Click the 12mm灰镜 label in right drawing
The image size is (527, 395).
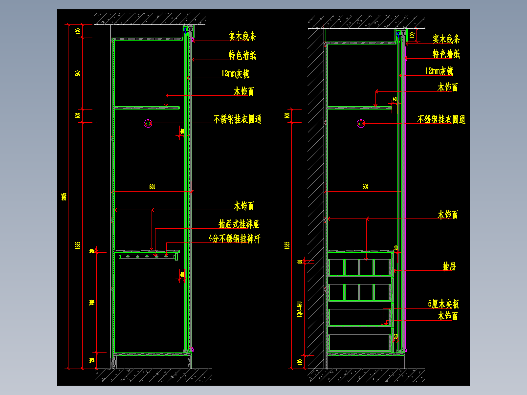click(x=439, y=71)
